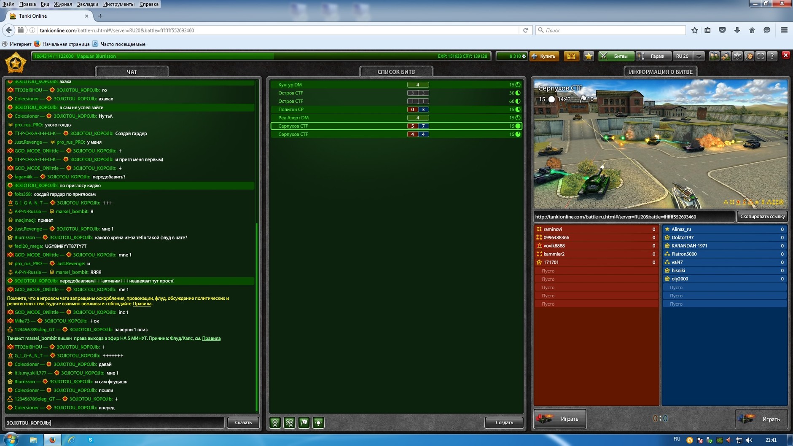Click the yellow star icon in top bar
This screenshot has height=446, width=793.
point(589,56)
